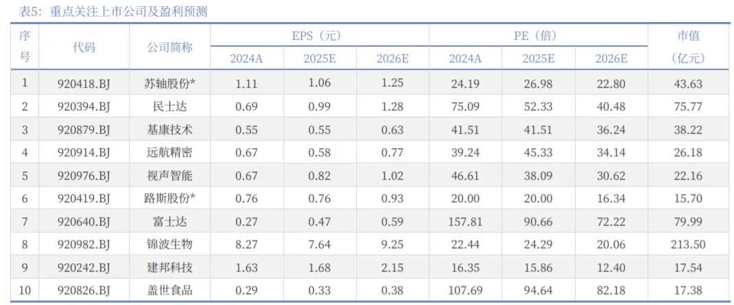Select the 2025E header under PE

(x=538, y=58)
